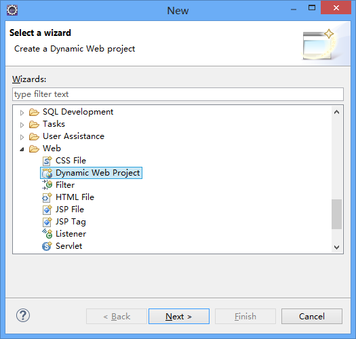This screenshot has width=356, height=339.
Task: Select the Servlet wizard icon
Action: click(x=47, y=246)
